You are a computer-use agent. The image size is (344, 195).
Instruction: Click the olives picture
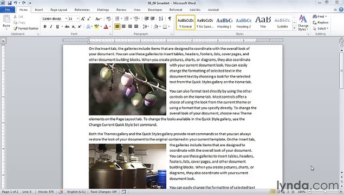[x=127, y=89]
